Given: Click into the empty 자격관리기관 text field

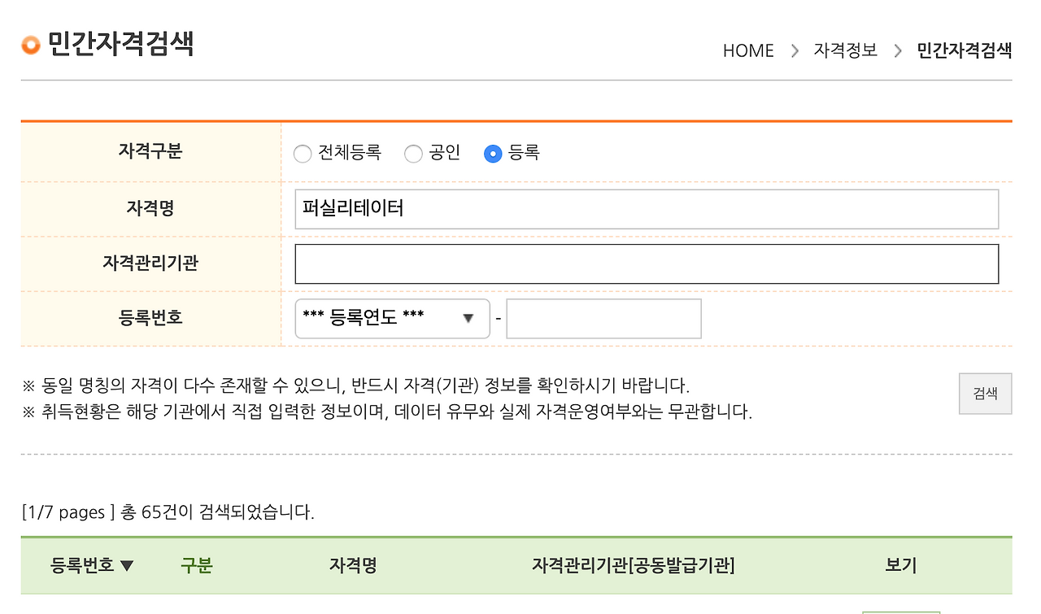Looking at the screenshot, I should pos(647,263).
